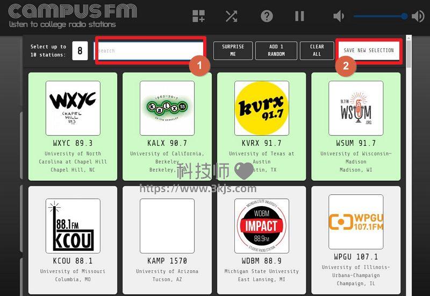Click the loud volume speaker icon
The width and height of the screenshot is (430, 296).
coord(418,16)
